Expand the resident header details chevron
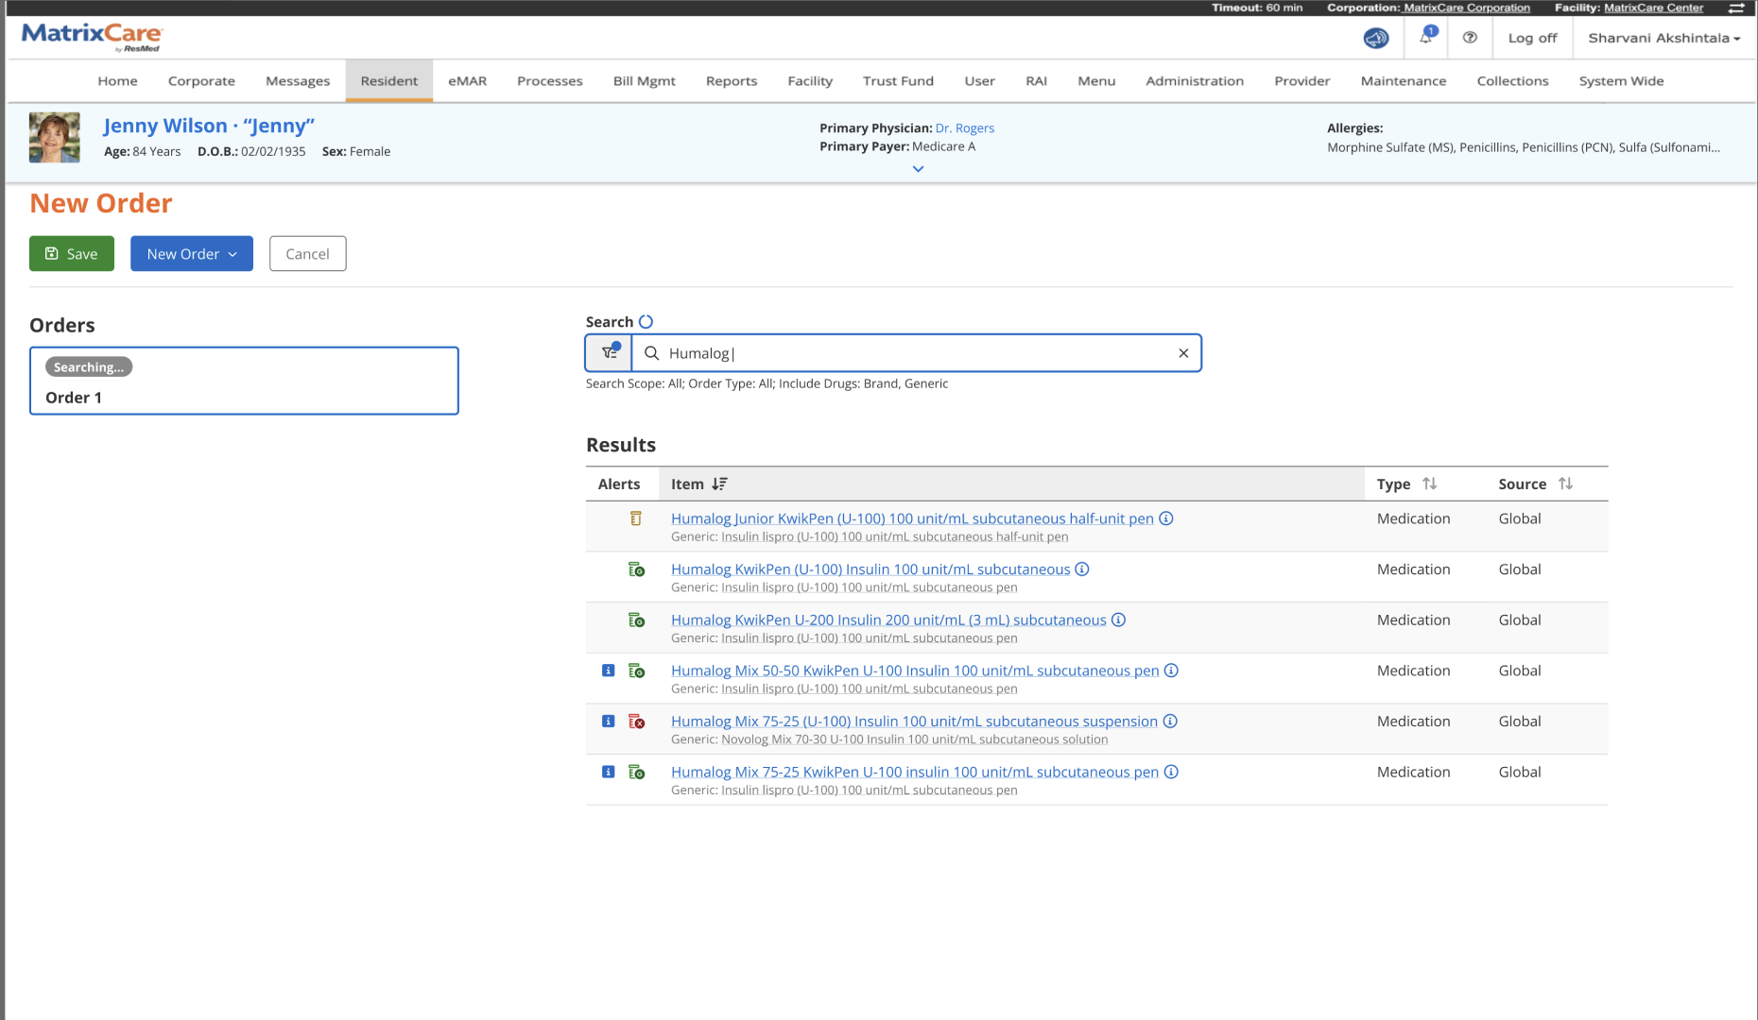 pyautogui.click(x=918, y=169)
